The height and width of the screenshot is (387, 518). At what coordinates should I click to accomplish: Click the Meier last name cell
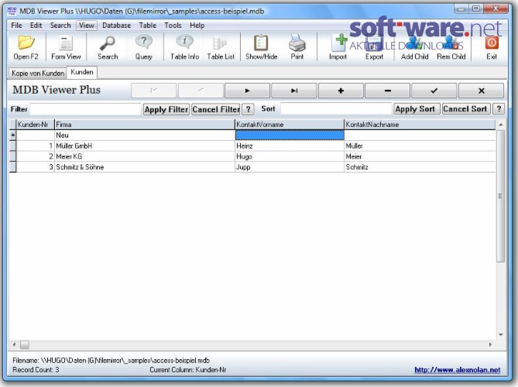[420, 156]
